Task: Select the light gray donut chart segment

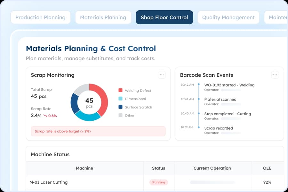Action: [82, 88]
